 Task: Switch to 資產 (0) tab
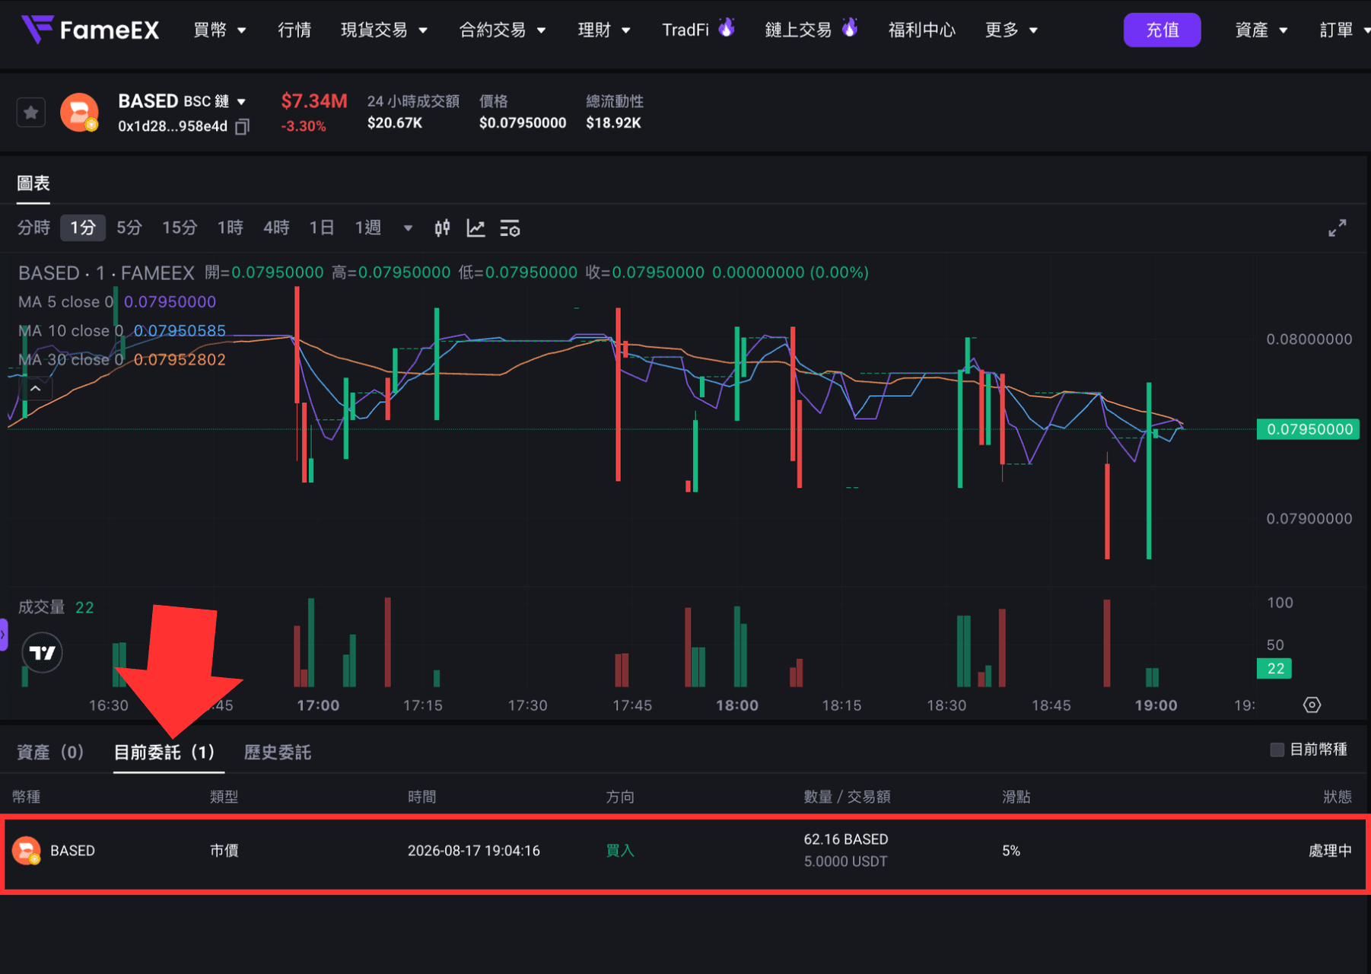pos(50,753)
